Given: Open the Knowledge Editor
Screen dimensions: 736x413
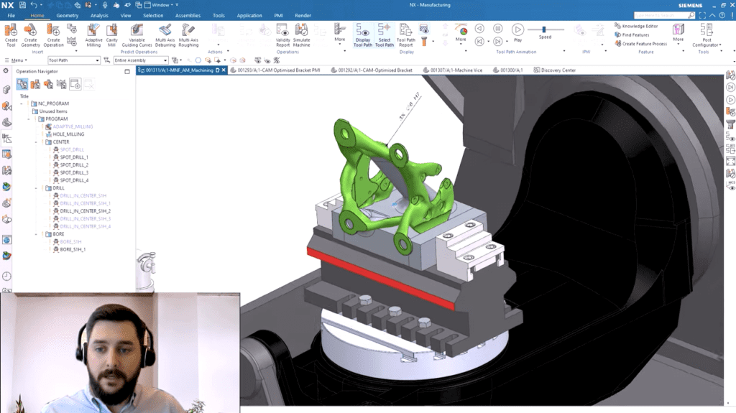Looking at the screenshot, I should (x=639, y=26).
